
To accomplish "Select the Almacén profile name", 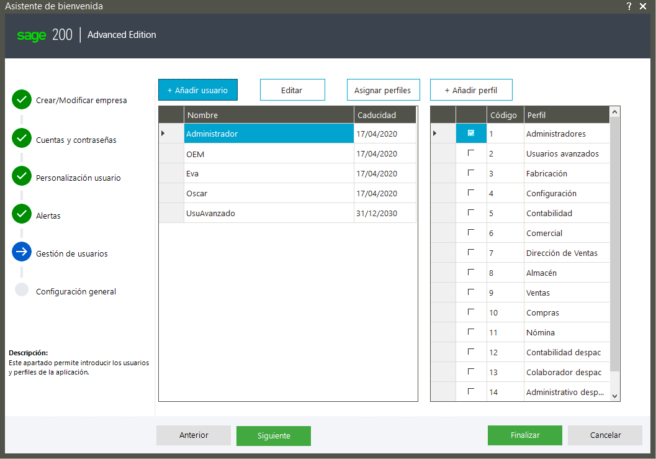I will point(541,273).
